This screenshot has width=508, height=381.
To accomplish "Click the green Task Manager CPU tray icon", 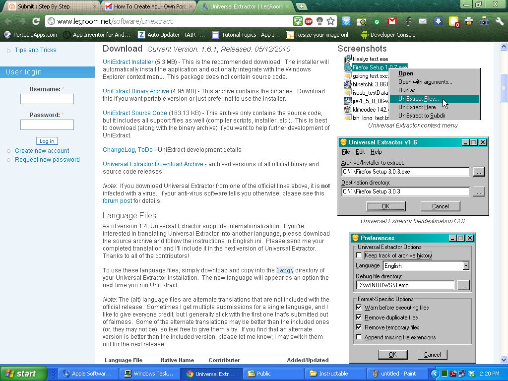I will point(444,374).
